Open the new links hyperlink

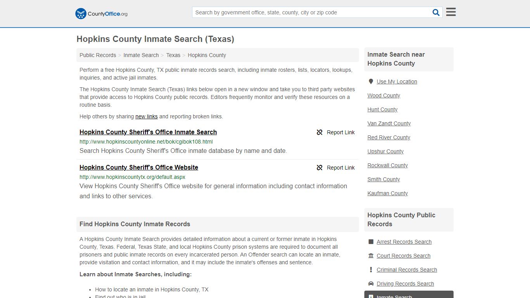coord(146,116)
